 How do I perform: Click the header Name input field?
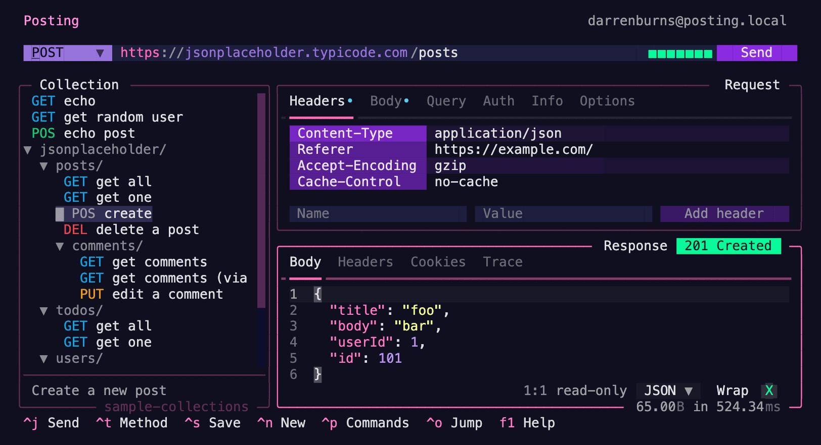point(378,214)
